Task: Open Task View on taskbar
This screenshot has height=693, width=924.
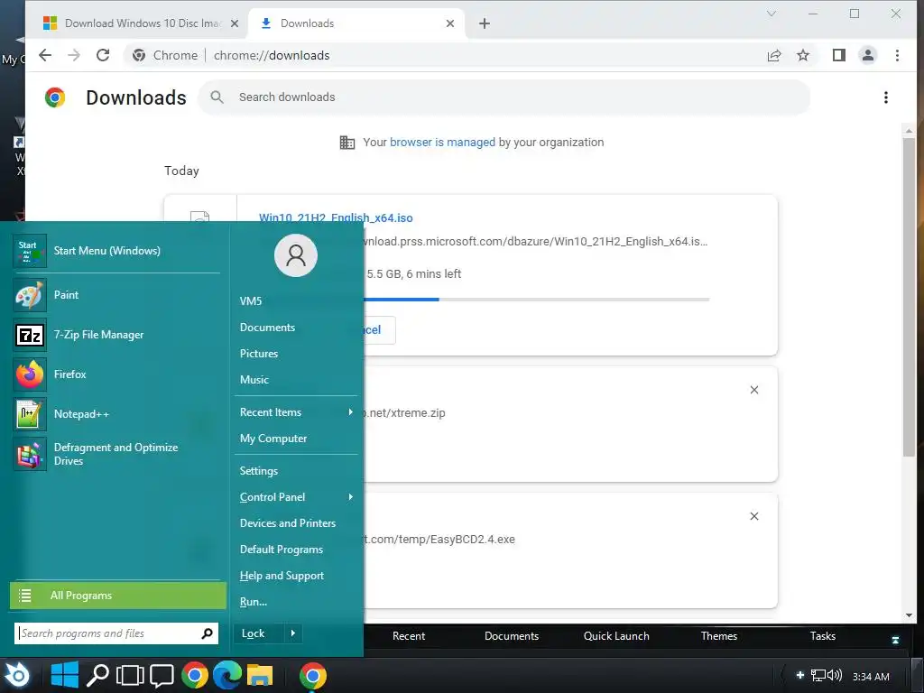Action: point(130,676)
